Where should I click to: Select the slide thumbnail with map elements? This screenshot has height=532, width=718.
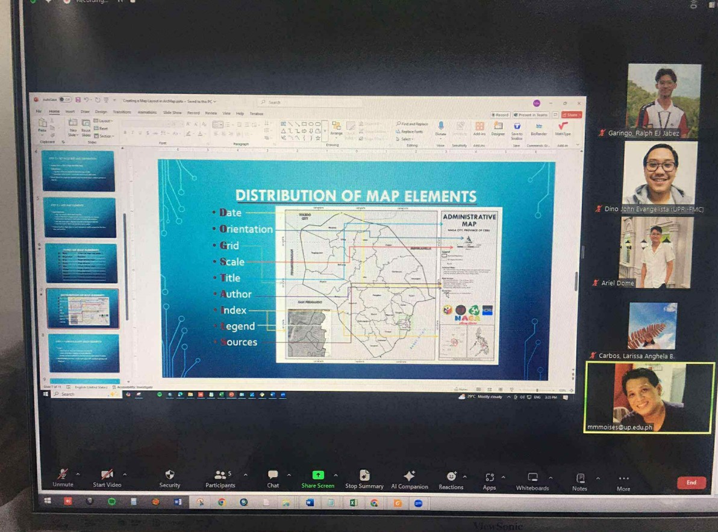click(83, 308)
